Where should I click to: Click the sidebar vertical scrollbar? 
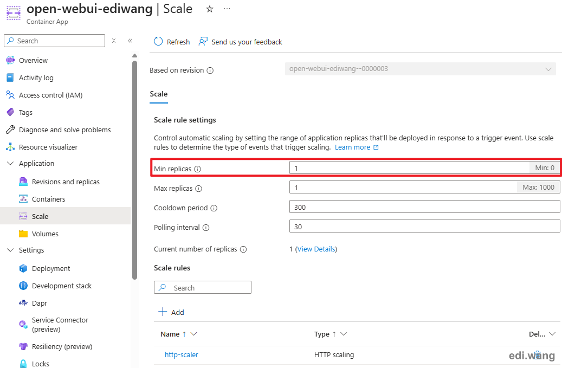pyautogui.click(x=135, y=170)
